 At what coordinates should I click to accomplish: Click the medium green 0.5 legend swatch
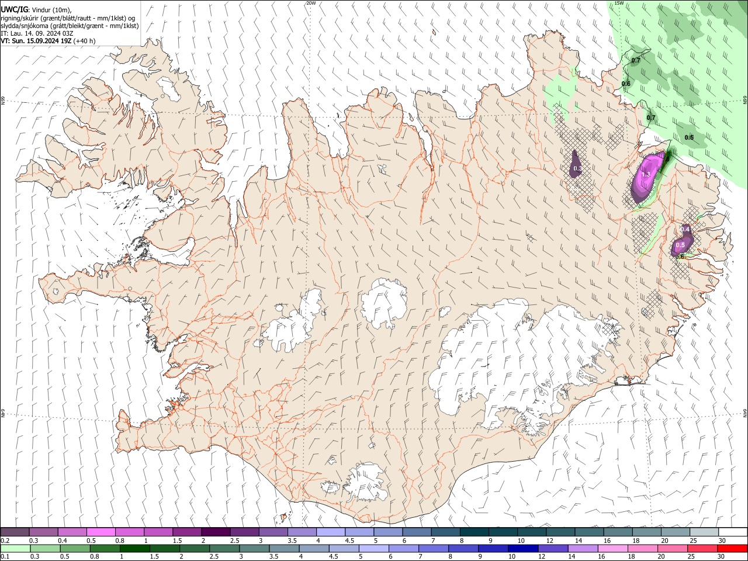click(75, 548)
